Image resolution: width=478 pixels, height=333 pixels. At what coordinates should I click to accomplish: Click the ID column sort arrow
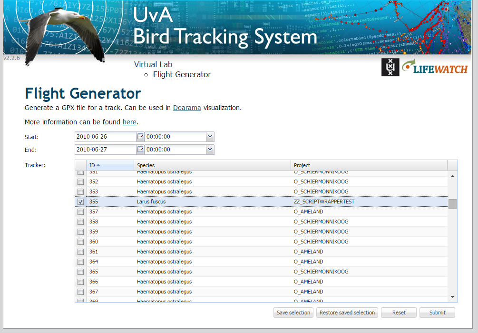pyautogui.click(x=98, y=165)
